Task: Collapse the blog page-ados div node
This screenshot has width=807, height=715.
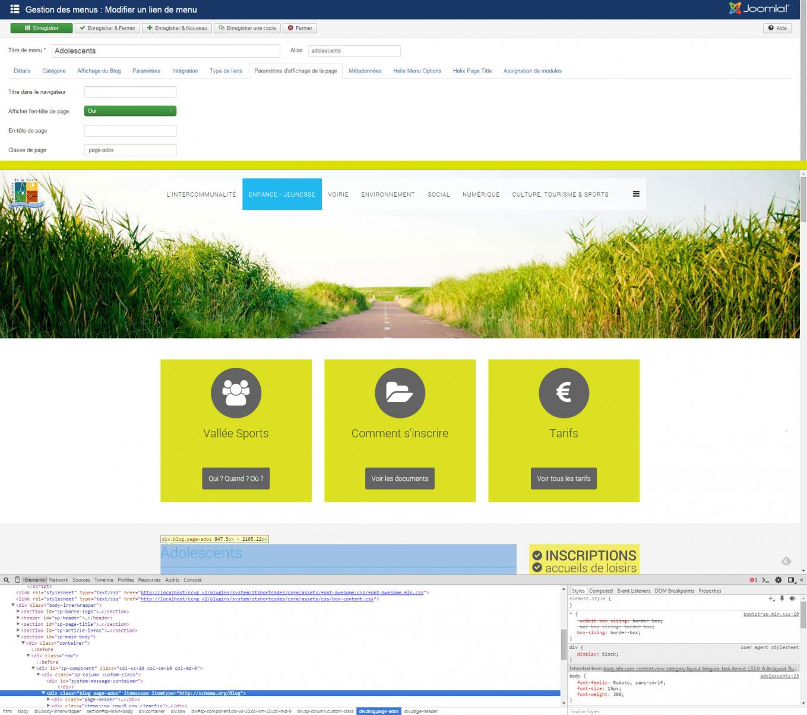Action: (x=43, y=693)
